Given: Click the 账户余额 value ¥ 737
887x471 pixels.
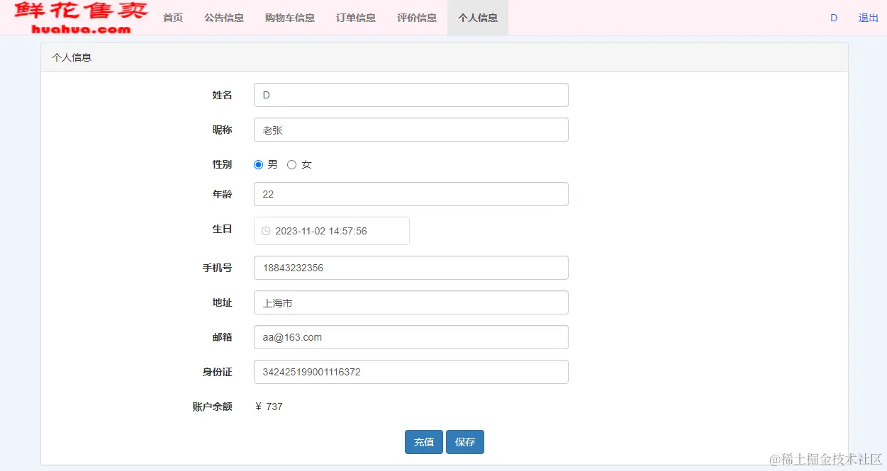Looking at the screenshot, I should pos(269,407).
